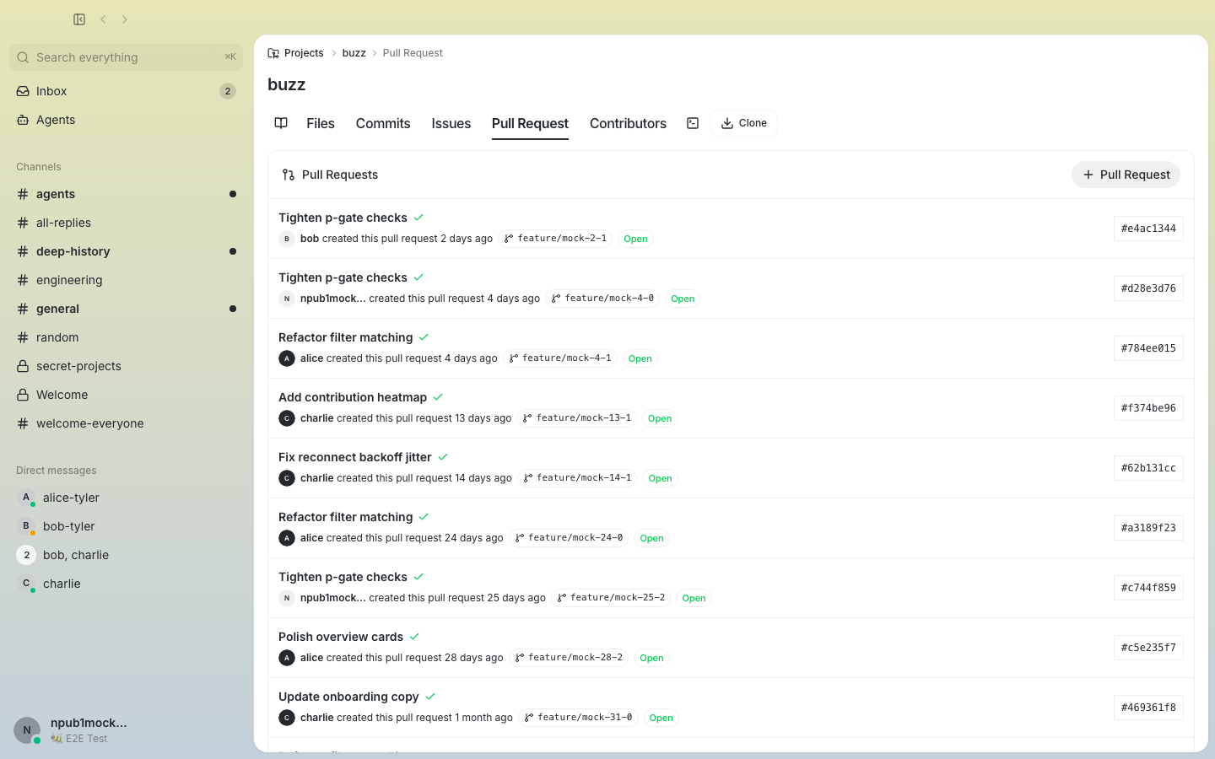Copy commit hash #e4ac1344
The width and height of the screenshot is (1215, 759).
pyautogui.click(x=1148, y=229)
